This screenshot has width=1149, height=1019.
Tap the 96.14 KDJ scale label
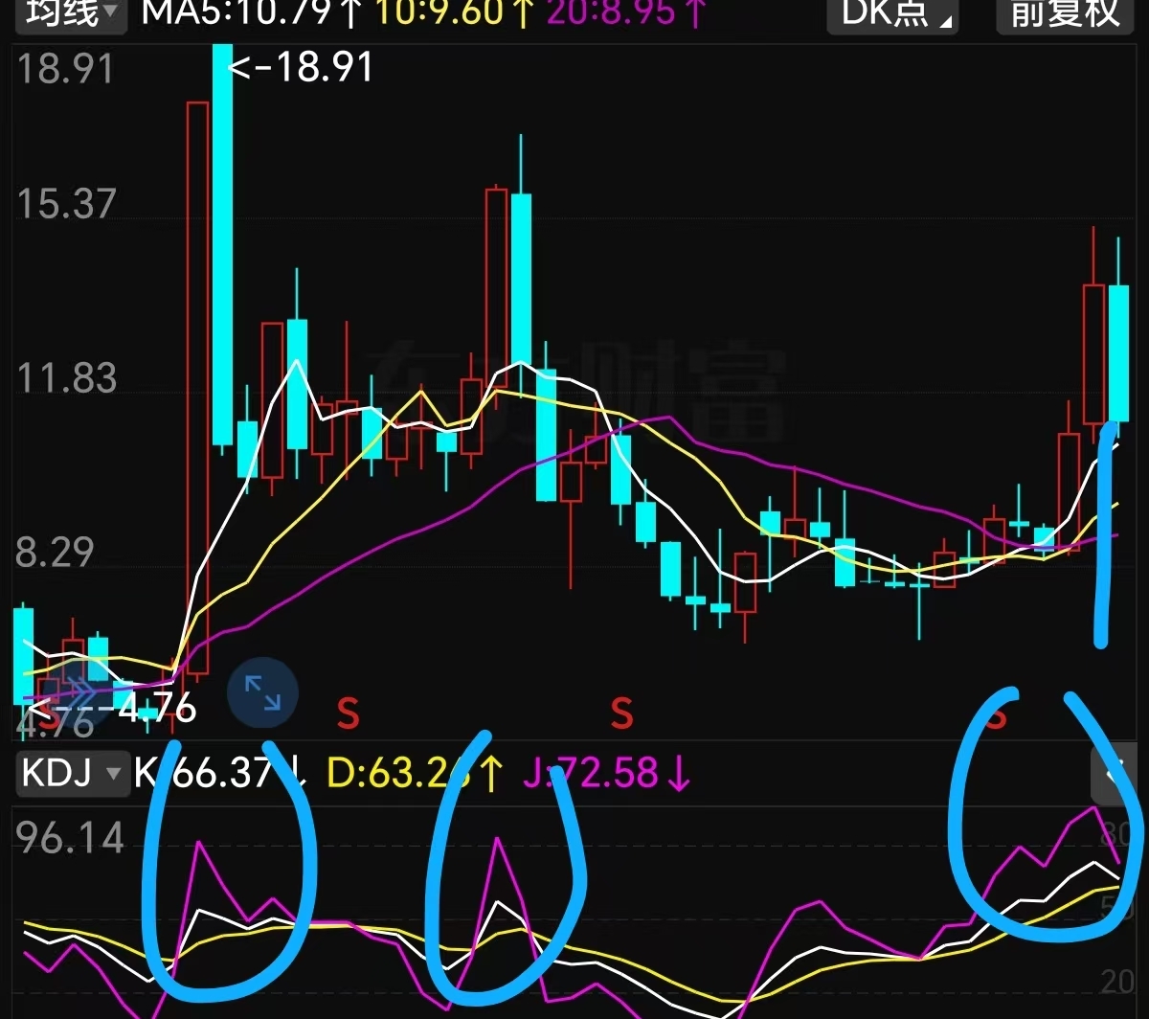71,838
